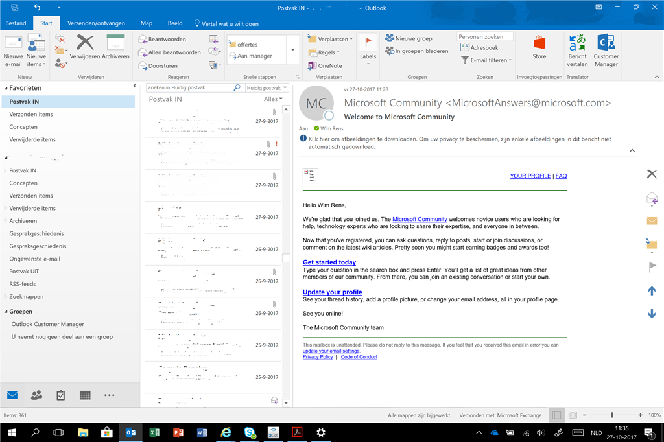The height and width of the screenshot is (442, 664).
Task: Open the Bestand tab
Action: coord(16,23)
